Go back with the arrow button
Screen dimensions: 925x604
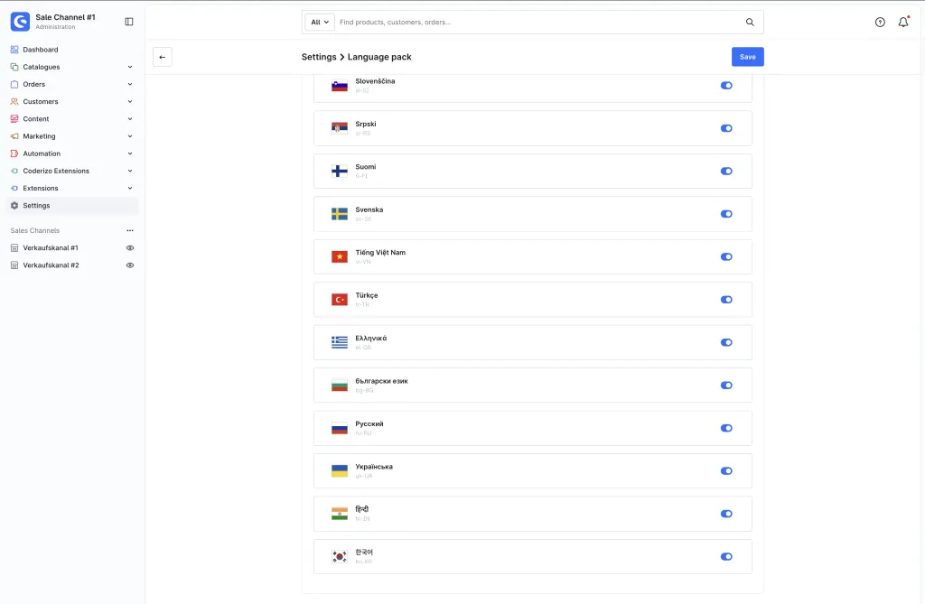pos(163,57)
